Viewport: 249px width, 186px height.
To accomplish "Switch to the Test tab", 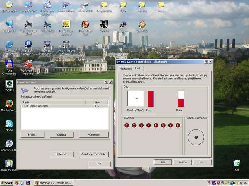I will tap(137, 68).
